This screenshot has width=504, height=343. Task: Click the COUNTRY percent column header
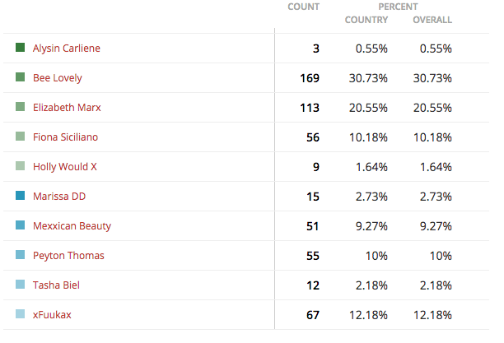[x=366, y=20]
